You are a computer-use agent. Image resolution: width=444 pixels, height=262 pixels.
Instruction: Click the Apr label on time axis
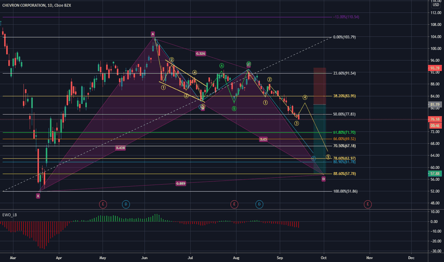point(59,258)
